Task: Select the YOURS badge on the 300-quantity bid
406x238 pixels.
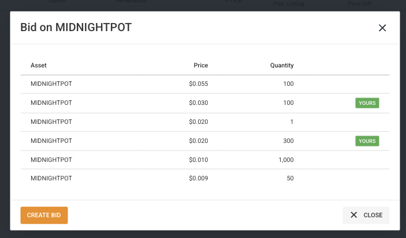Action: click(x=367, y=141)
